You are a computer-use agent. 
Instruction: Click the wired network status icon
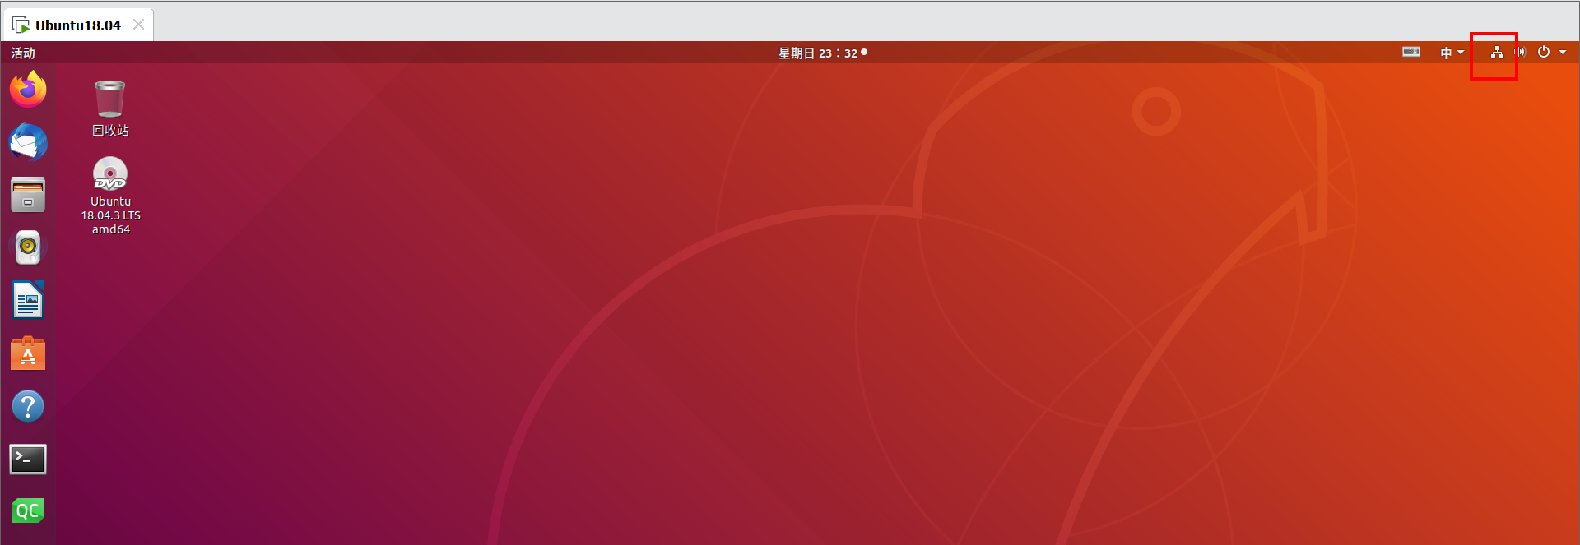tap(1497, 53)
